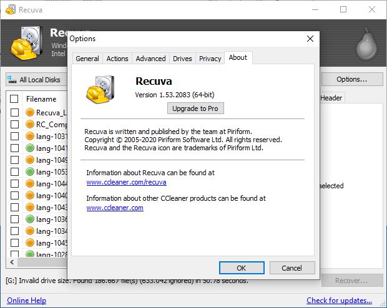Click the Recover... button
387x308 pixels.
pyautogui.click(x=351, y=281)
